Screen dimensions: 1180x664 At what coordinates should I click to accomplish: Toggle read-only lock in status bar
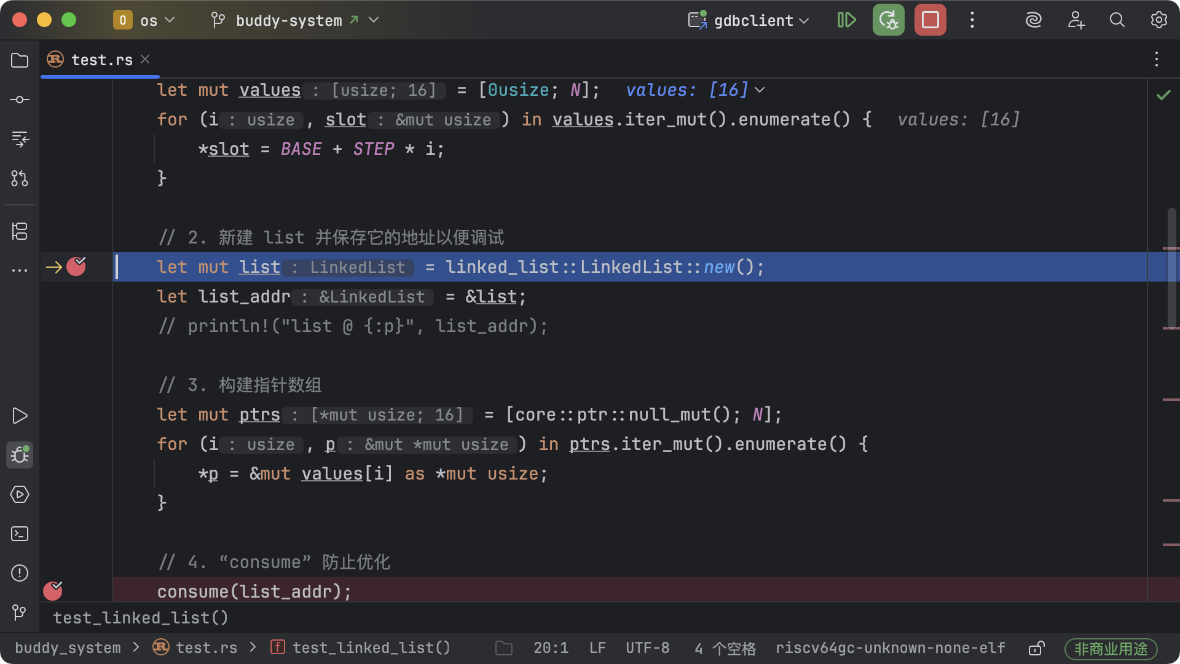pyautogui.click(x=1036, y=648)
